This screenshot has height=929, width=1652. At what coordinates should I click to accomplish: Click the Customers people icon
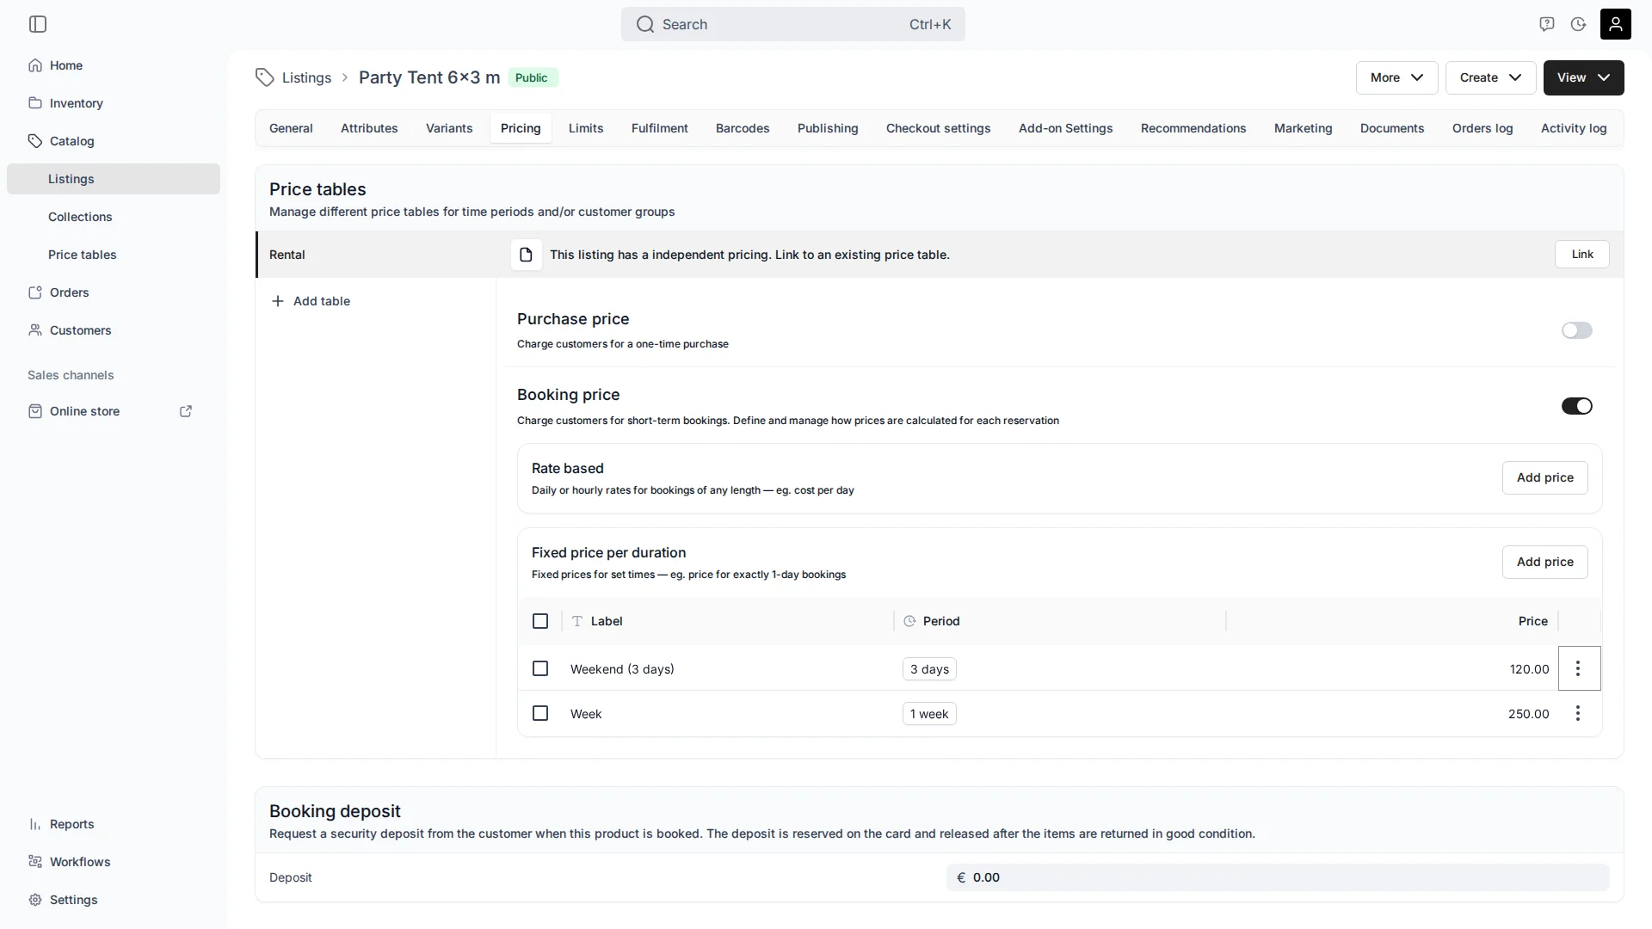(x=35, y=330)
